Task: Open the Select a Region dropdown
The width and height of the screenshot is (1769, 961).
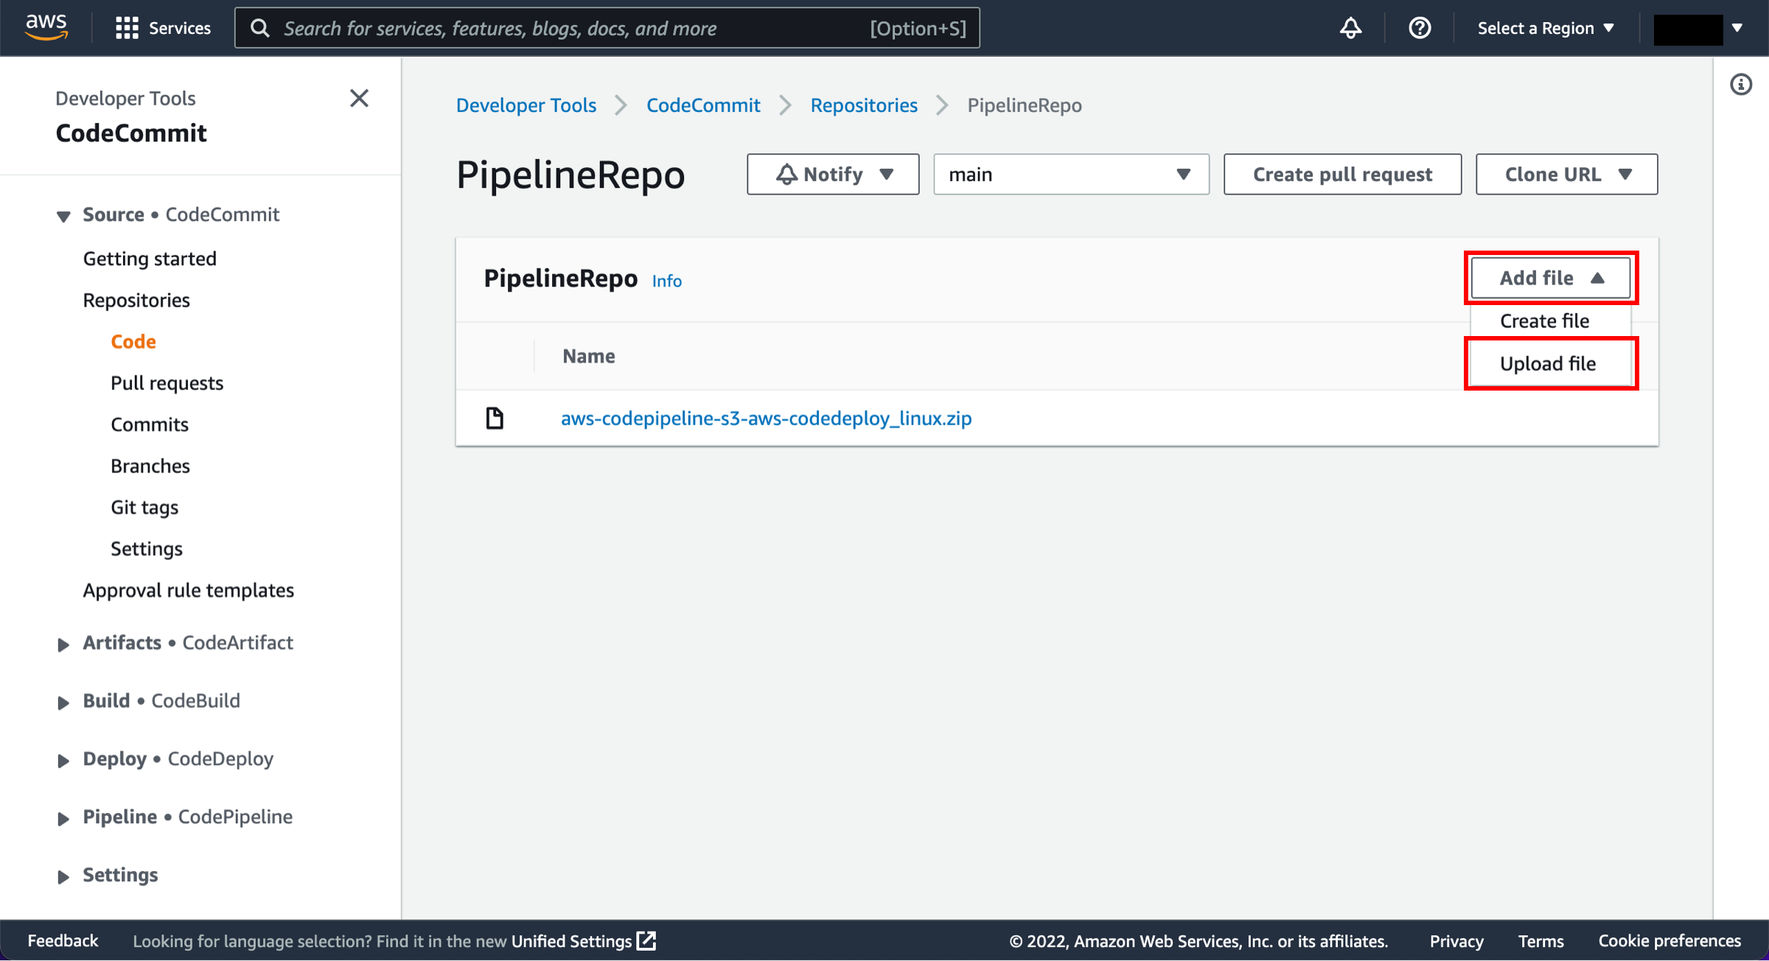Action: [x=1546, y=28]
